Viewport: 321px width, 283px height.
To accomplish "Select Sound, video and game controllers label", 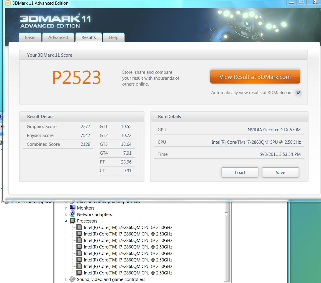I will click(x=111, y=279).
